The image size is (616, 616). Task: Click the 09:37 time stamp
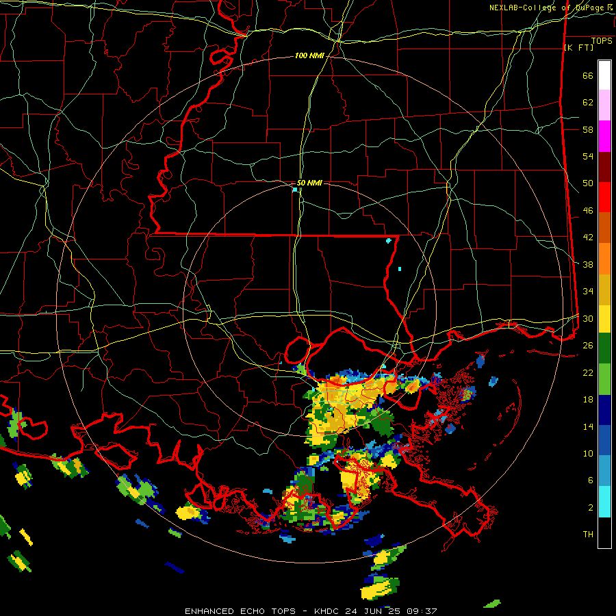421,611
